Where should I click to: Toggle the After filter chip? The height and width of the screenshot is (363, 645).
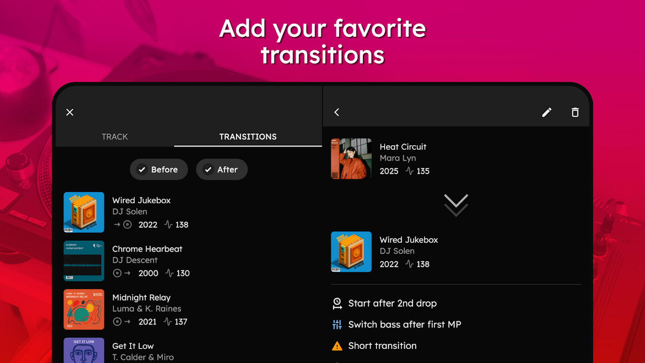[222, 169]
